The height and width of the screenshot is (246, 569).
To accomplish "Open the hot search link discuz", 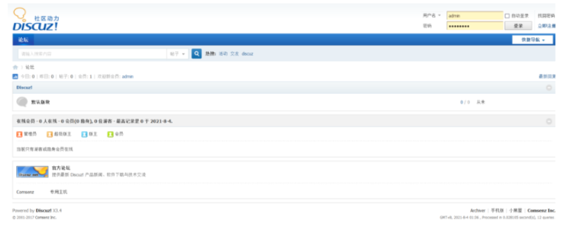I will [x=247, y=53].
